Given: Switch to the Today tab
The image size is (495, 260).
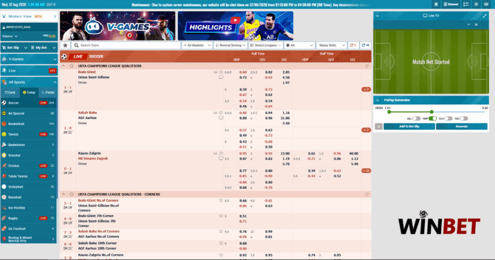Looking at the screenshot, I should (29, 92).
